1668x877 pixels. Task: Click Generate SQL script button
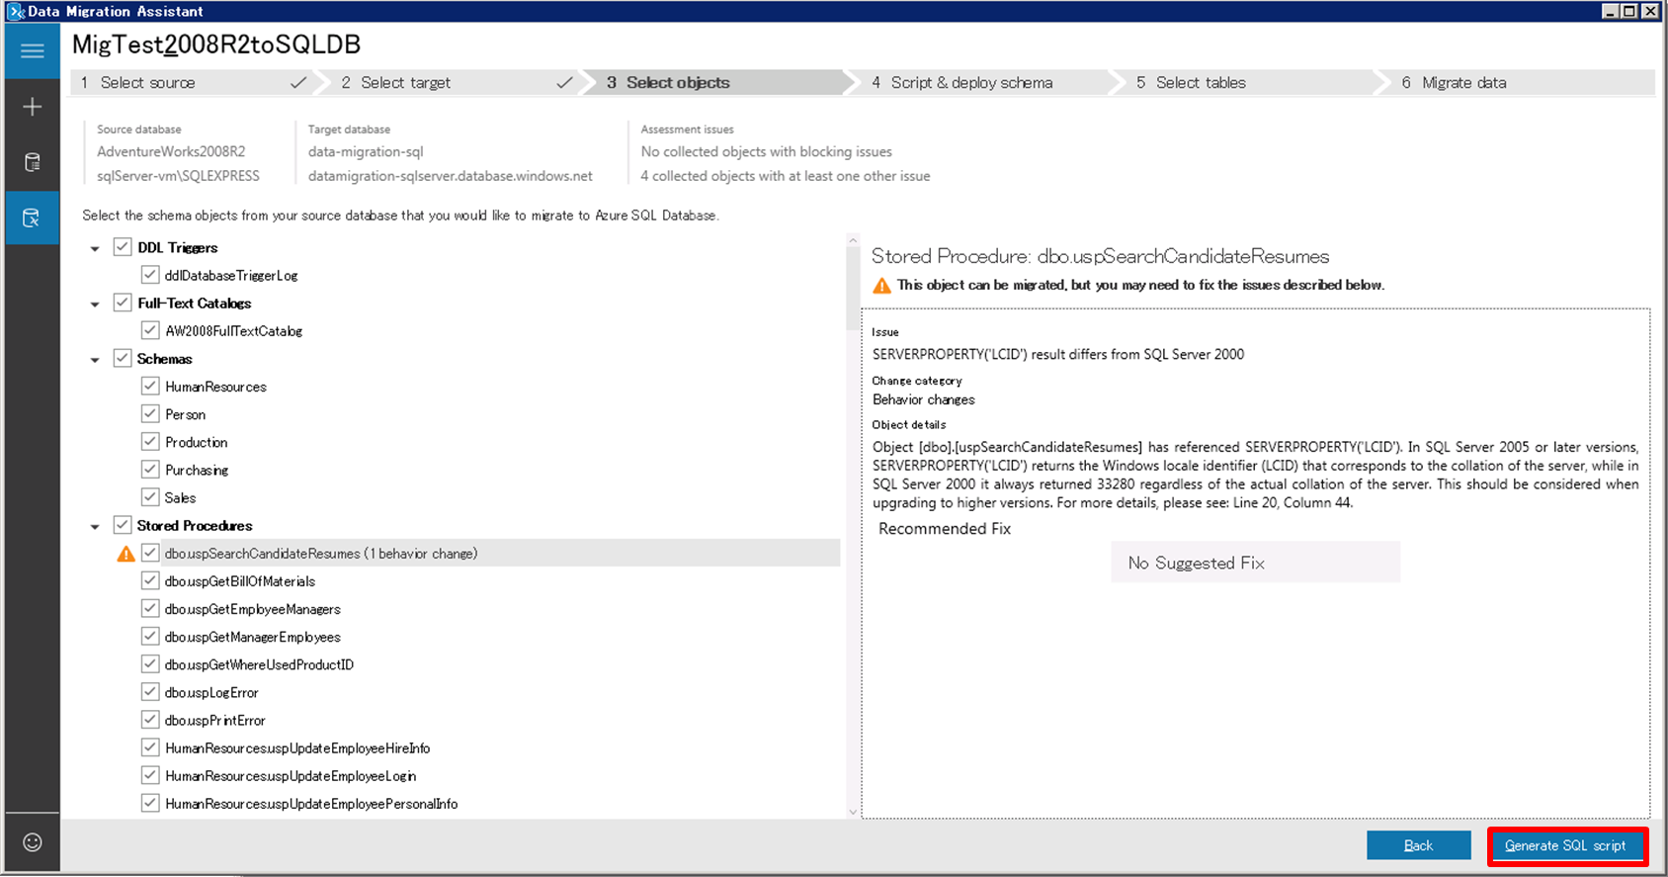point(1567,845)
